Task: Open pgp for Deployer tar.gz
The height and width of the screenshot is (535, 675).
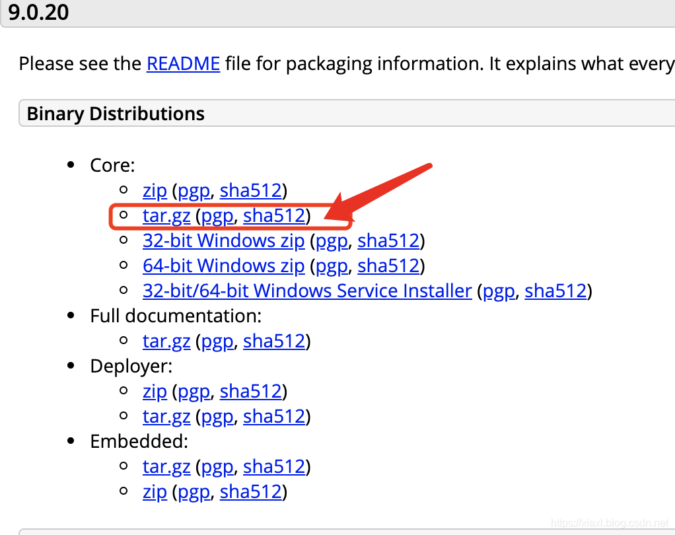Action: (x=217, y=417)
